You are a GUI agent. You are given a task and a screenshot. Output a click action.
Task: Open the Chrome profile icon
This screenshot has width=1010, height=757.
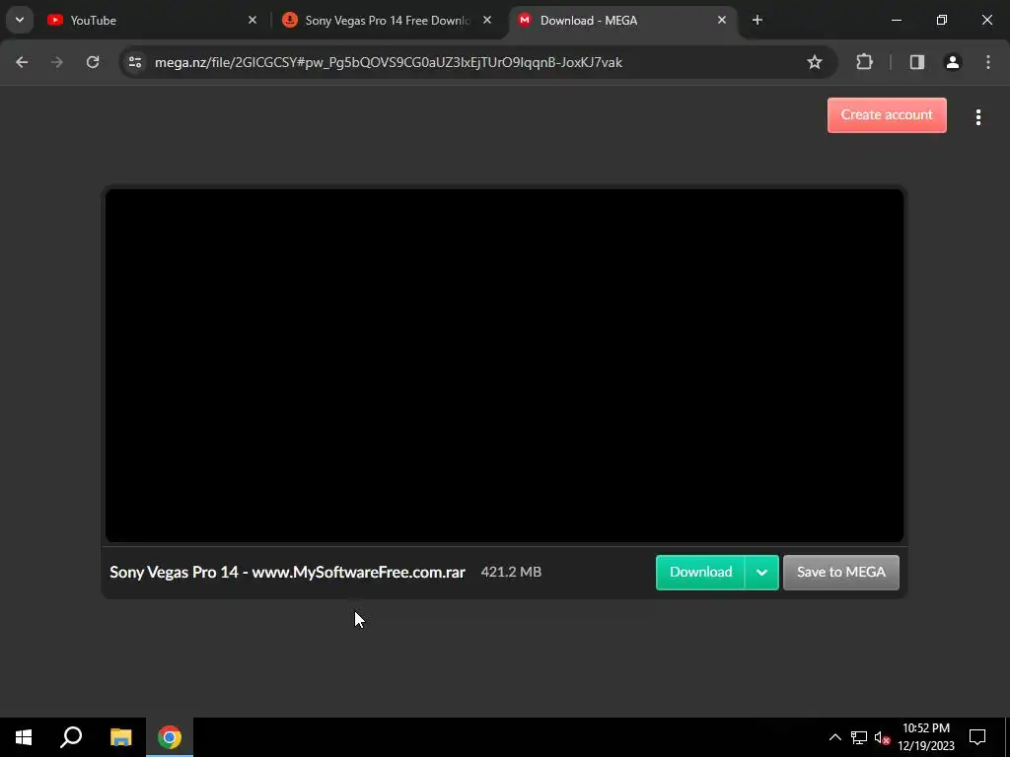952,62
